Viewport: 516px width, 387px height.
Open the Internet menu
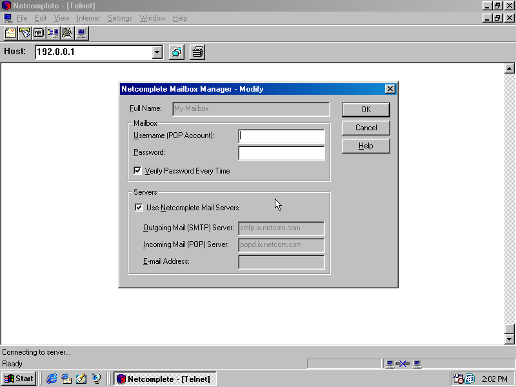tap(88, 18)
